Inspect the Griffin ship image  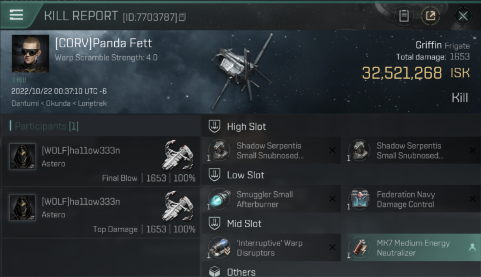[x=240, y=70]
